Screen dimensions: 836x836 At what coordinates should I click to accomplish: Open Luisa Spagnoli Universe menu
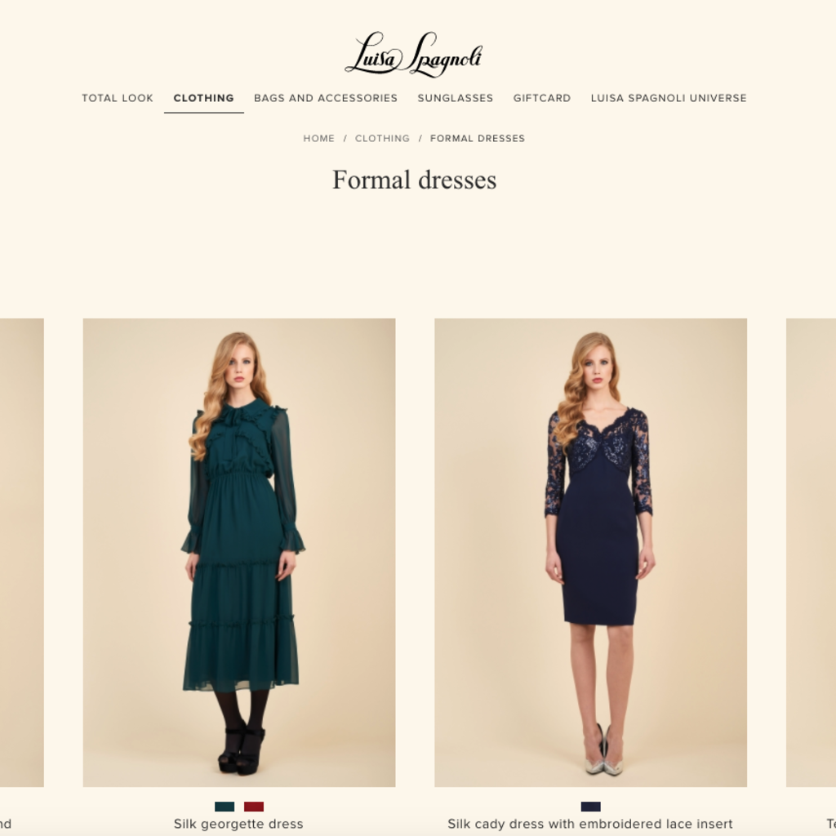pyautogui.click(x=669, y=98)
